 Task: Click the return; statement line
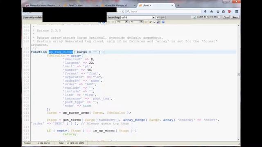tap(70, 134)
